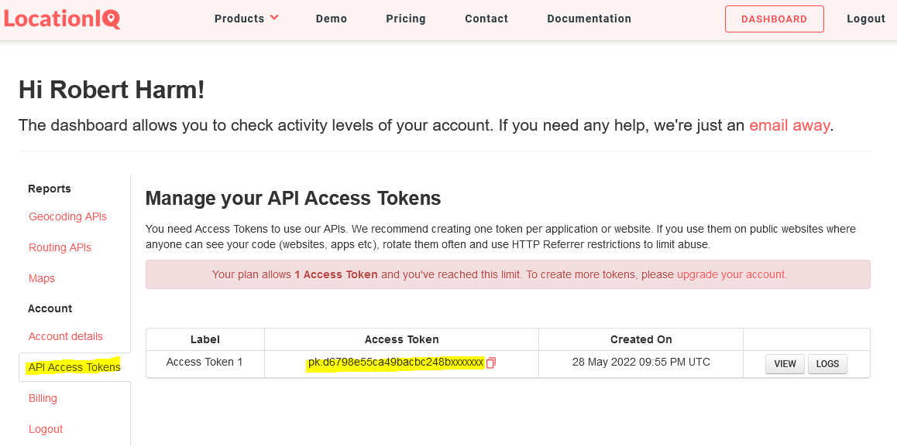Open the Geocoding APIs report
The width and height of the screenshot is (897, 446).
coord(67,216)
